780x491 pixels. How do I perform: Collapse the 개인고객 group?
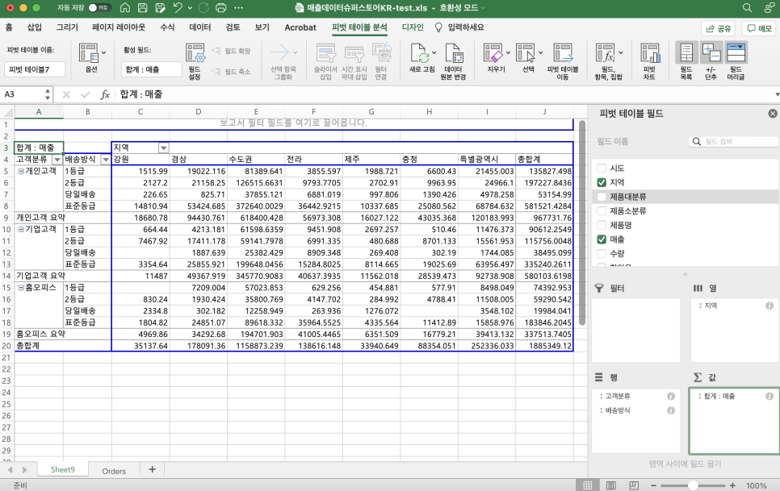pos(21,171)
